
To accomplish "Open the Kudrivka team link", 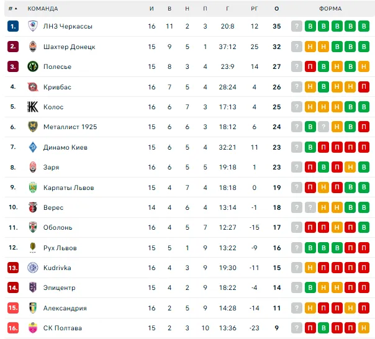I will (x=57, y=268).
